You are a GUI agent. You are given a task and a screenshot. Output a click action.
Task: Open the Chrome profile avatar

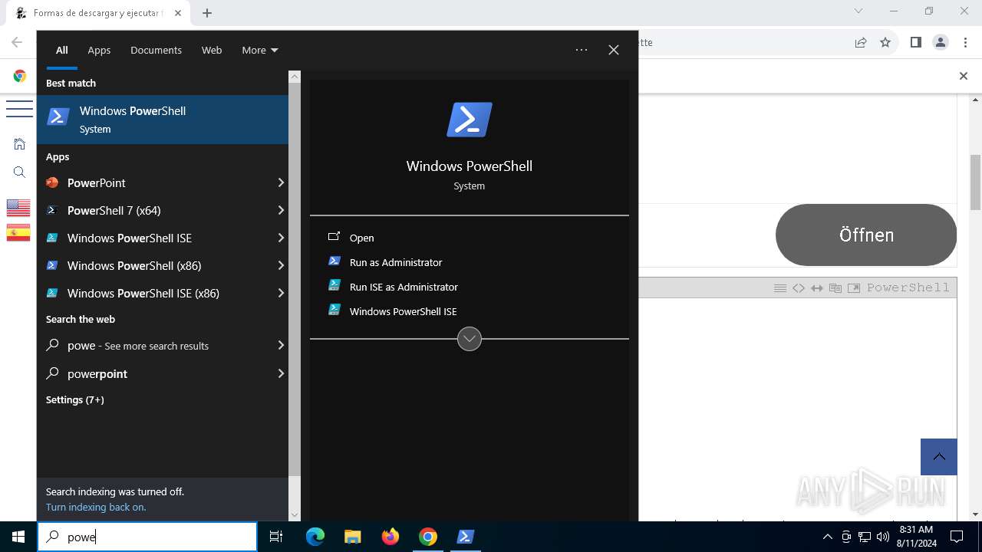click(941, 42)
